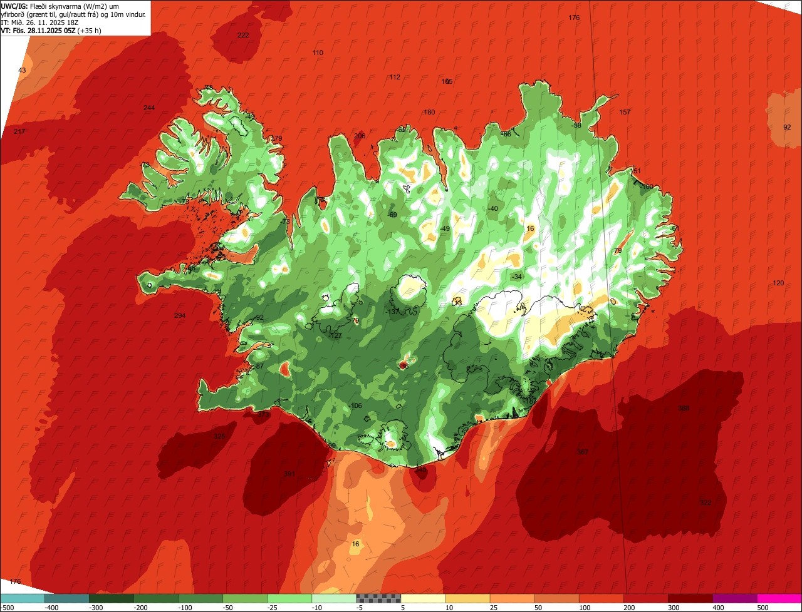
Task: Click the map value "217" at the far west
Action: point(19,131)
